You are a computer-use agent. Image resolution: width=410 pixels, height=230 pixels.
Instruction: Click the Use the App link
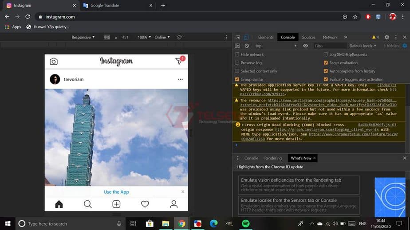coord(116,192)
